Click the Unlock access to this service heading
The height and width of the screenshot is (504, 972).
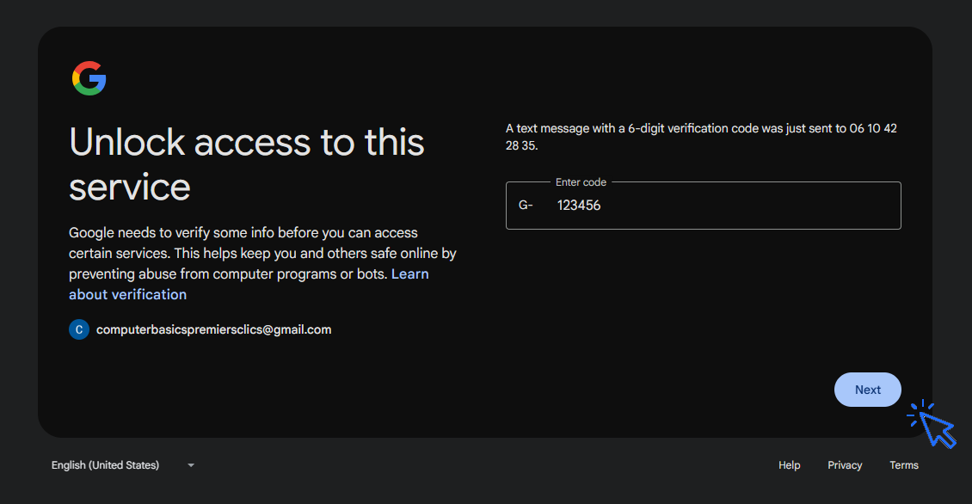click(247, 163)
